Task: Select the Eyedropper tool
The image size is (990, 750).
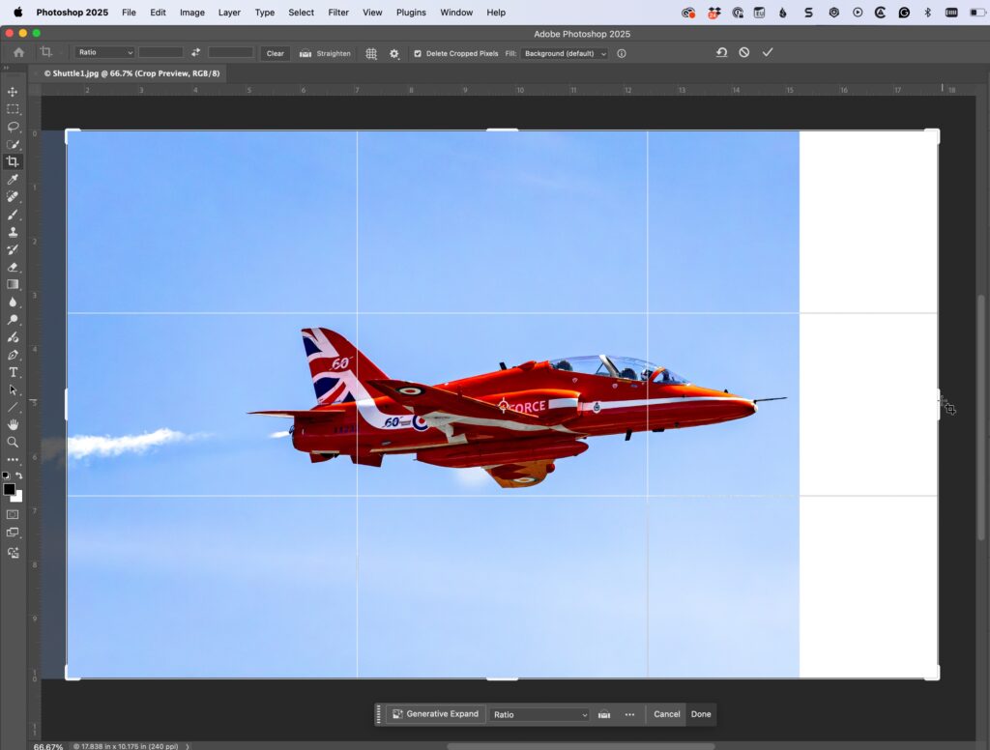Action: point(13,180)
